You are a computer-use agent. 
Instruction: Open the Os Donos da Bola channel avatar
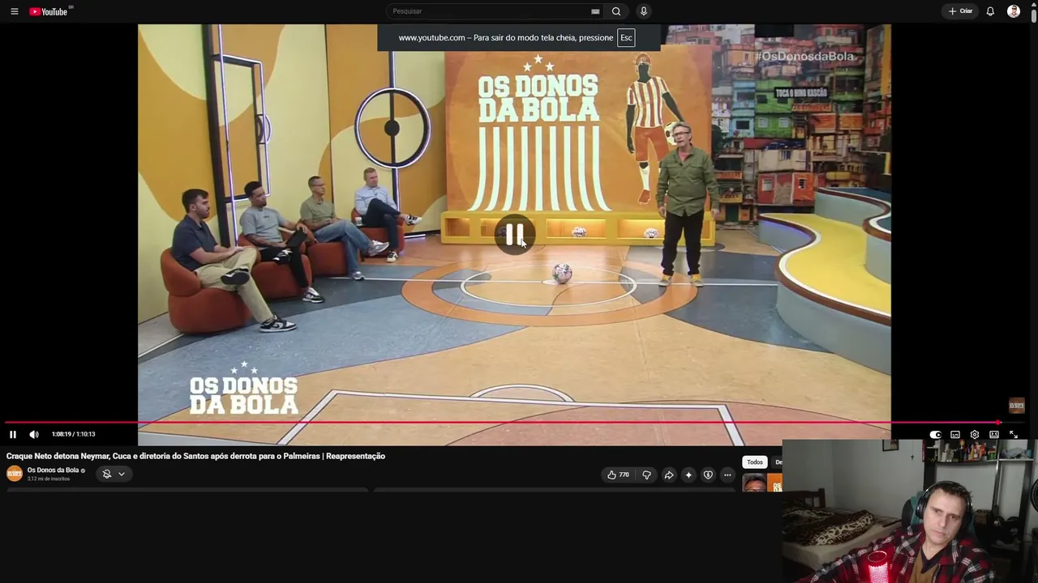(15, 474)
